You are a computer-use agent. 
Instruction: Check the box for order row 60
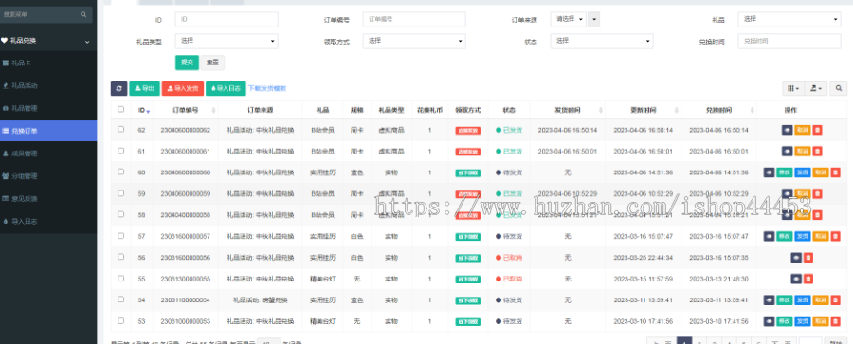(120, 172)
